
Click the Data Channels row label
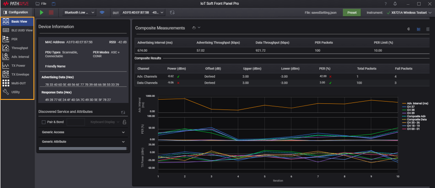pyautogui.click(x=147, y=83)
